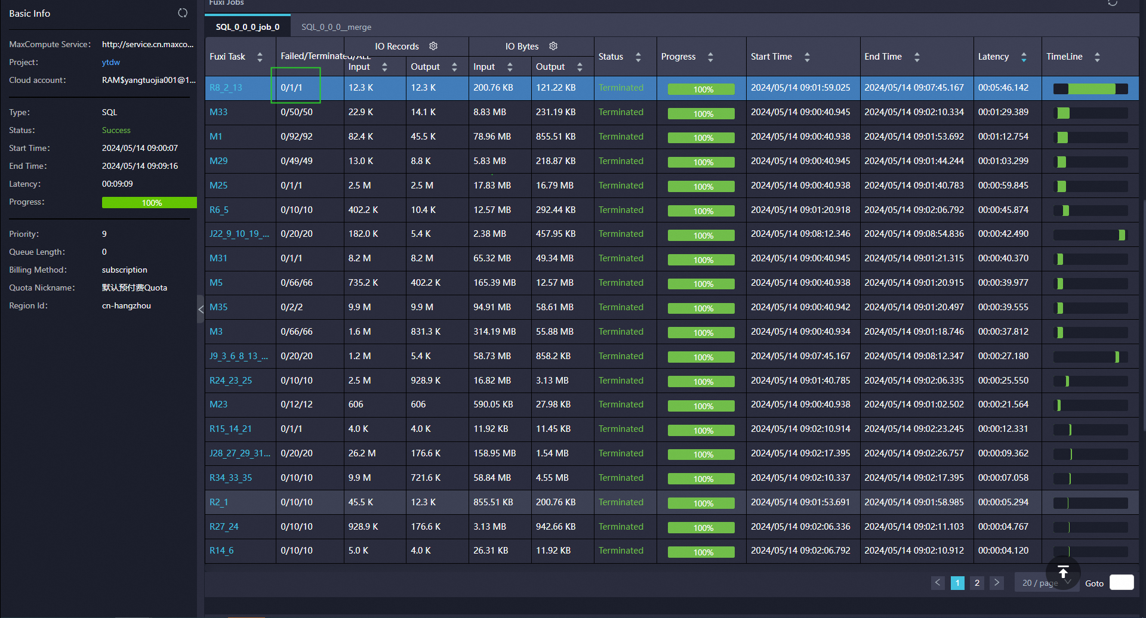Screen dimensions: 1146x618
Task: Select pagination page 2
Action: coord(977,583)
